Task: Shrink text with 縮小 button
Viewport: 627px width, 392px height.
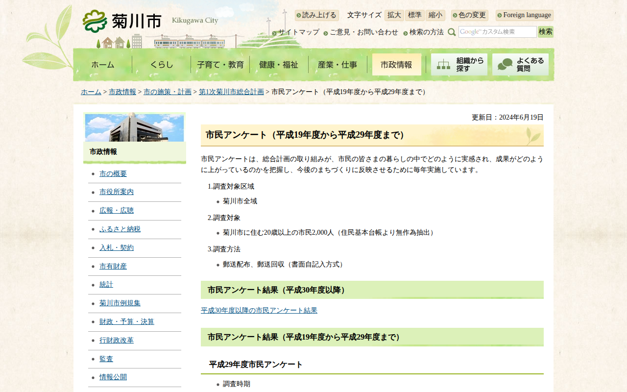Action: click(x=435, y=15)
